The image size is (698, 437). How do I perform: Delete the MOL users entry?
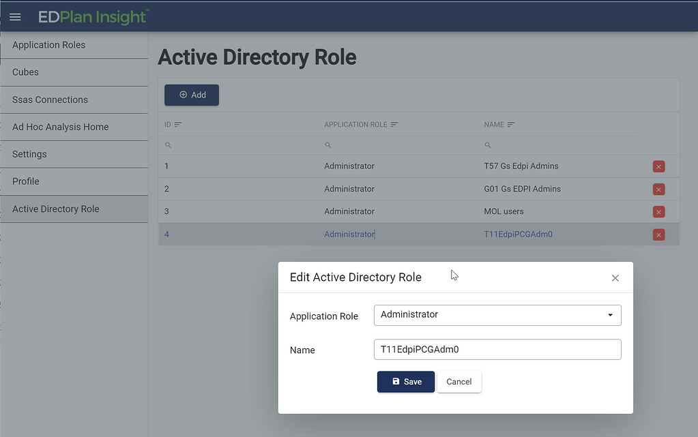tap(658, 211)
